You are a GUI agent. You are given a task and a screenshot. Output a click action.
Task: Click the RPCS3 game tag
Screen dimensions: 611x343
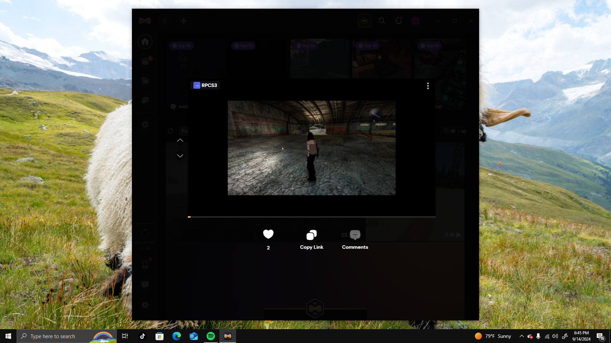[205, 85]
